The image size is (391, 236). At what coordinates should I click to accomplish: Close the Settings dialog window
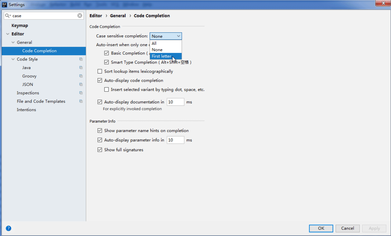(383, 3)
